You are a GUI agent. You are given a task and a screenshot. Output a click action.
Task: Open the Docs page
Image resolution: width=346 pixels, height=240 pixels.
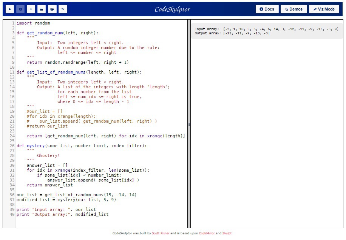(267, 9)
